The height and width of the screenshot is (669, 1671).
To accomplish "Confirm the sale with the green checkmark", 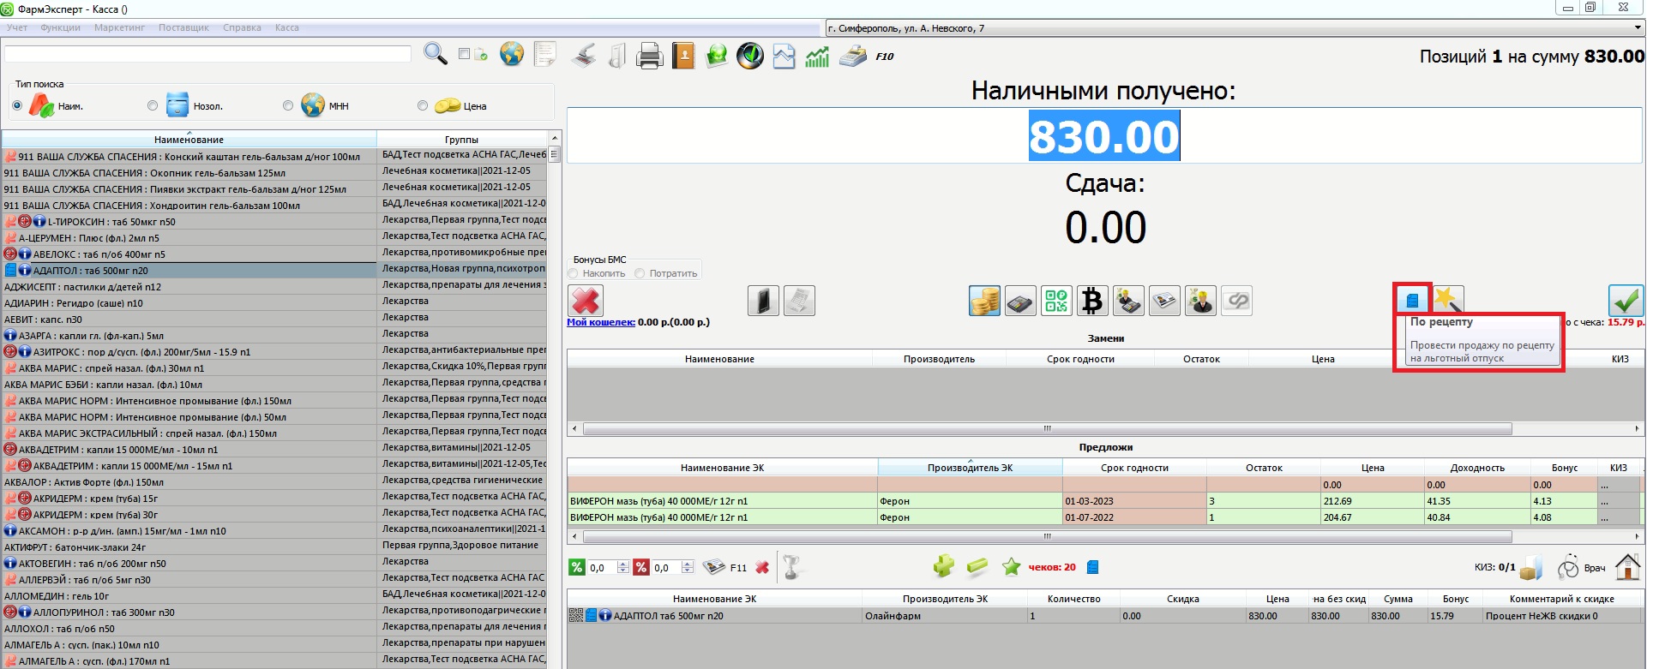I will point(1626,301).
